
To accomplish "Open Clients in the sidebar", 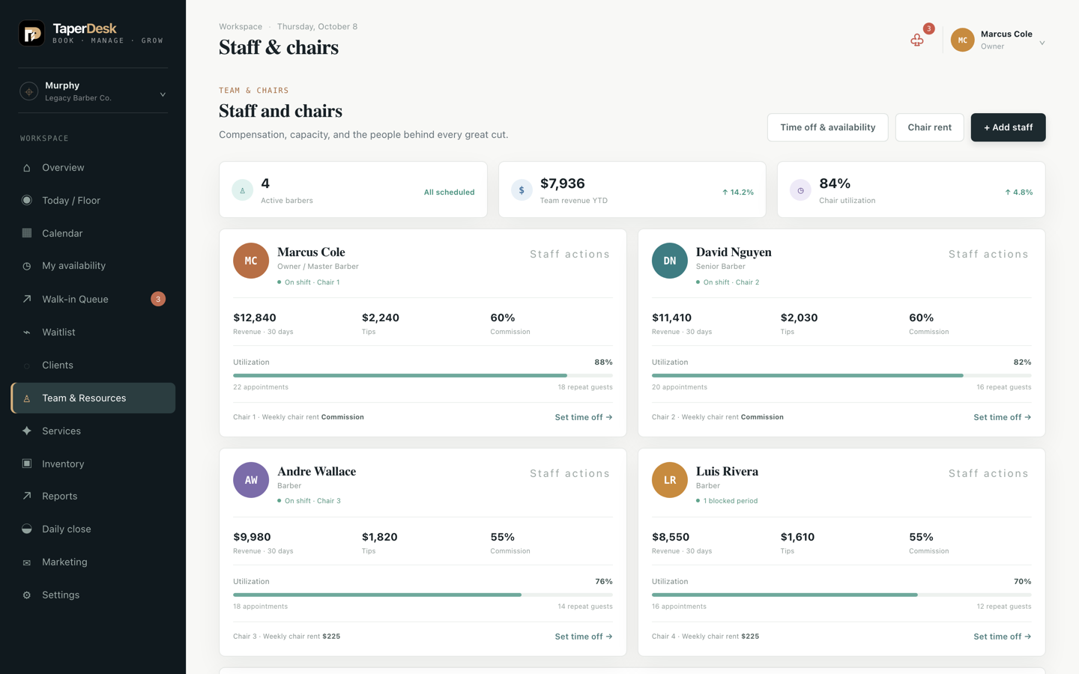I will 93,365.
